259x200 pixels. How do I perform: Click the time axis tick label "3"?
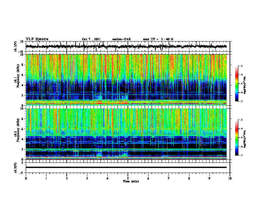point(87,178)
